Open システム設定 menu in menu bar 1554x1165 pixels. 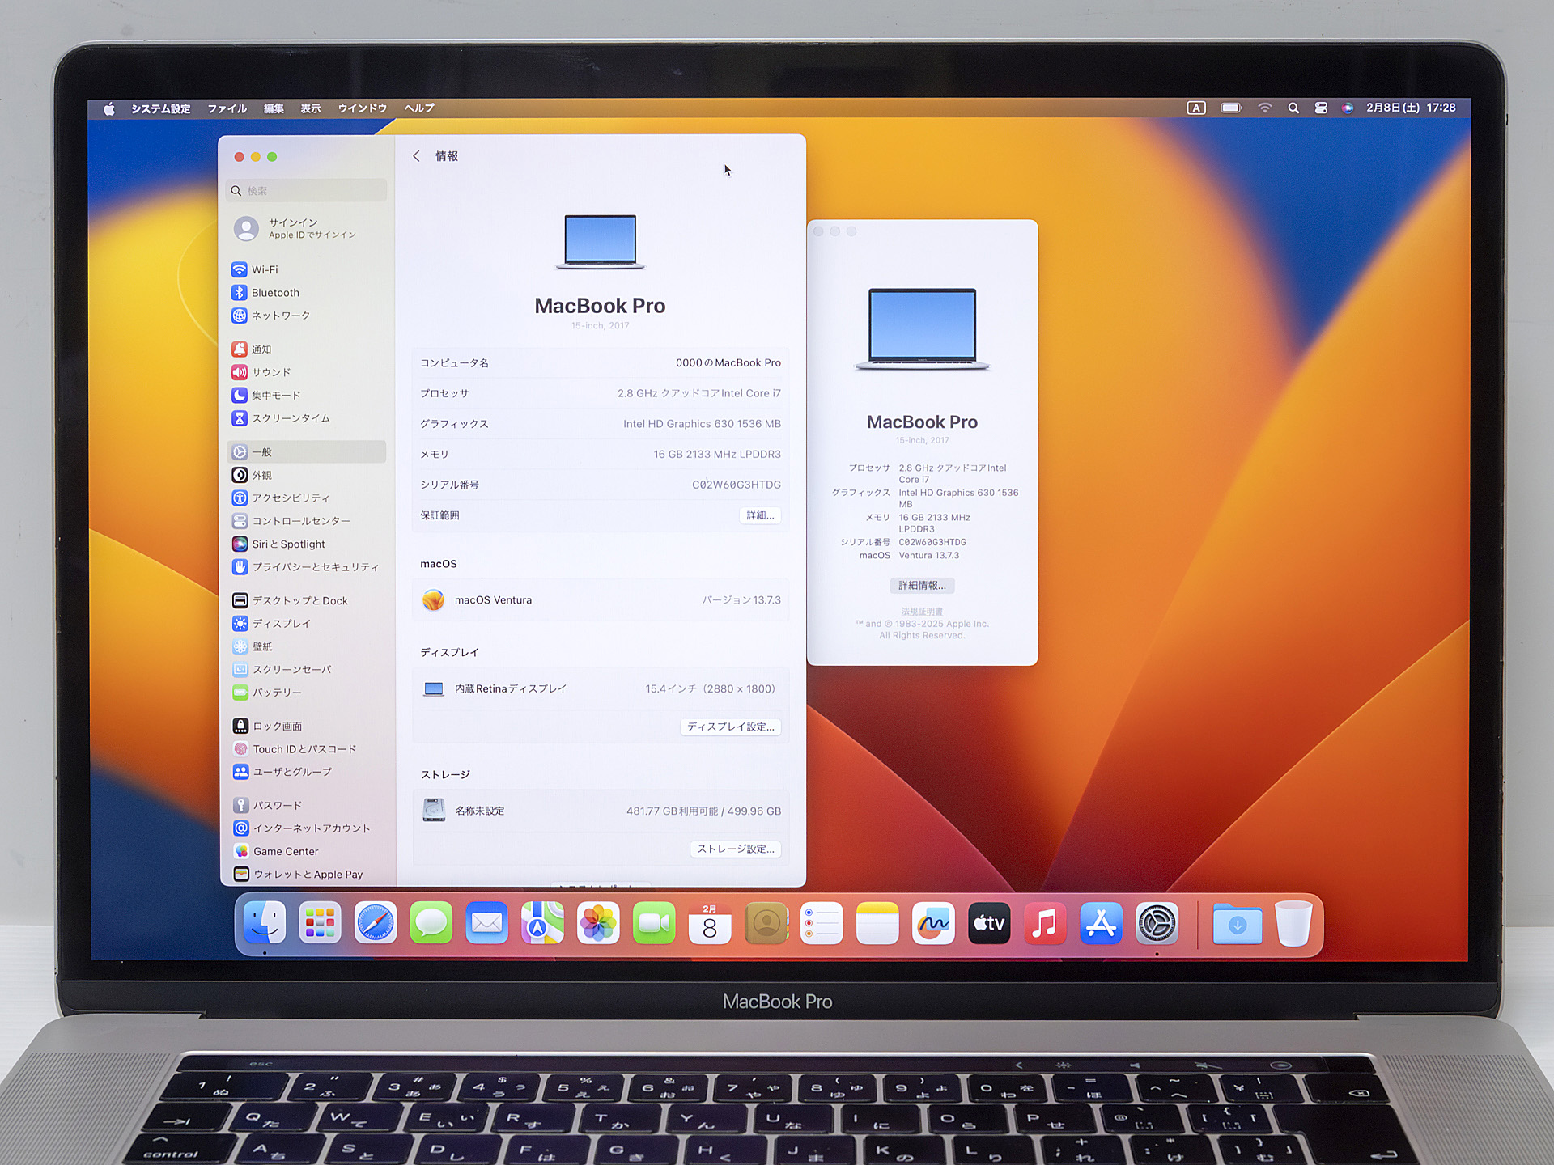[x=161, y=108]
